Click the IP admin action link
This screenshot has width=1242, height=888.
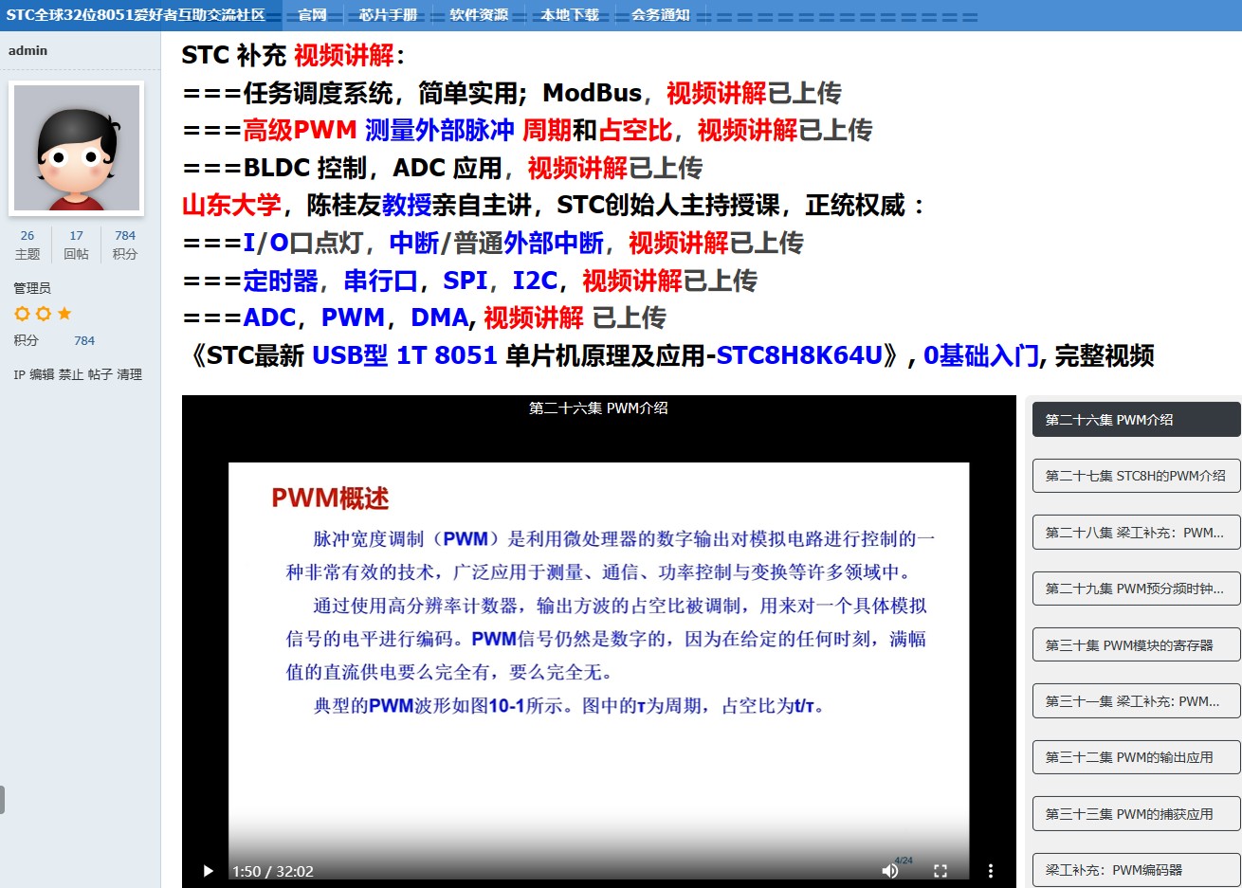point(19,374)
